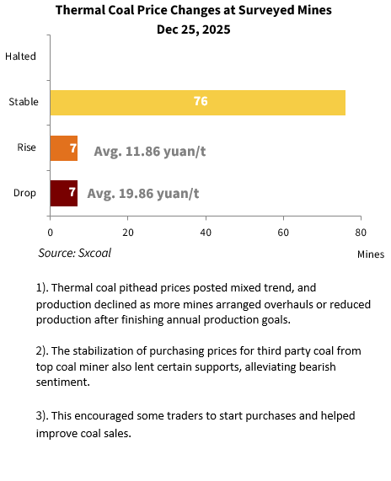Click the Avg. 19.86 yuan/t annotation

click(143, 194)
